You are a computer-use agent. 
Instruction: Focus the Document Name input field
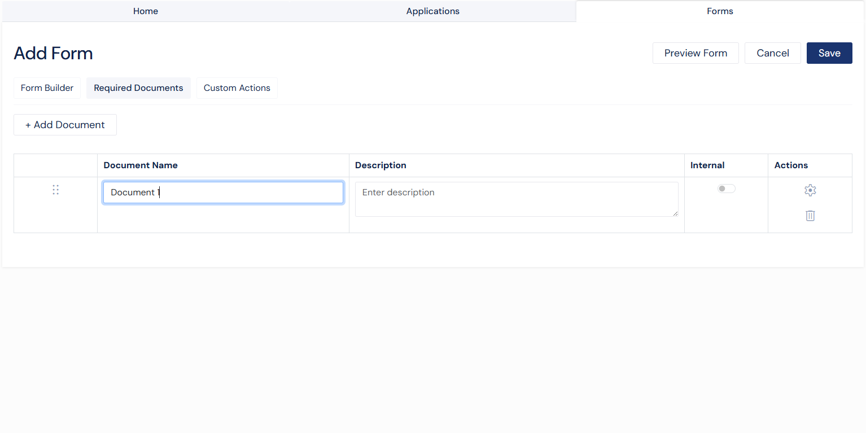[x=223, y=193]
